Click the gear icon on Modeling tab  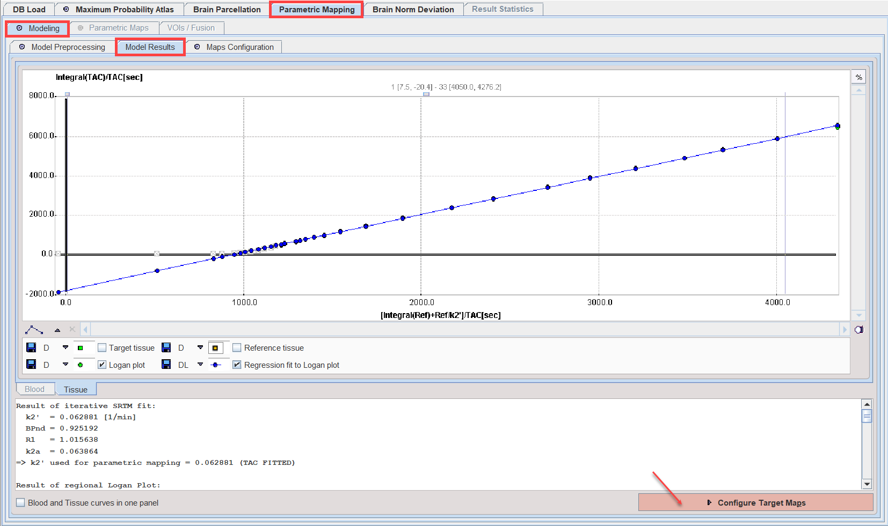tap(19, 28)
